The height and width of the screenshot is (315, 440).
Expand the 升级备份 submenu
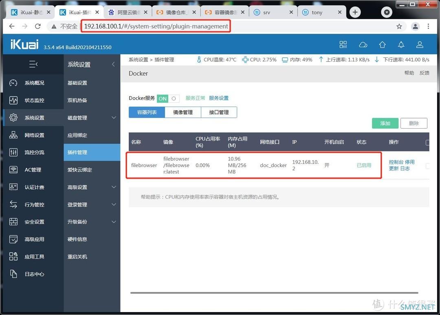114,222
